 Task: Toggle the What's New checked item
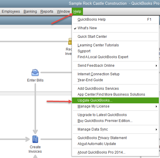115,28
